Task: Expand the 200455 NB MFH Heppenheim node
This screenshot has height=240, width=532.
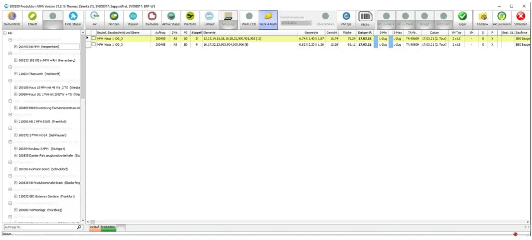Action: (x=16, y=47)
